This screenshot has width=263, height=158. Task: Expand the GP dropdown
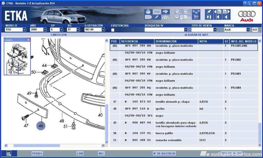pos(61,30)
